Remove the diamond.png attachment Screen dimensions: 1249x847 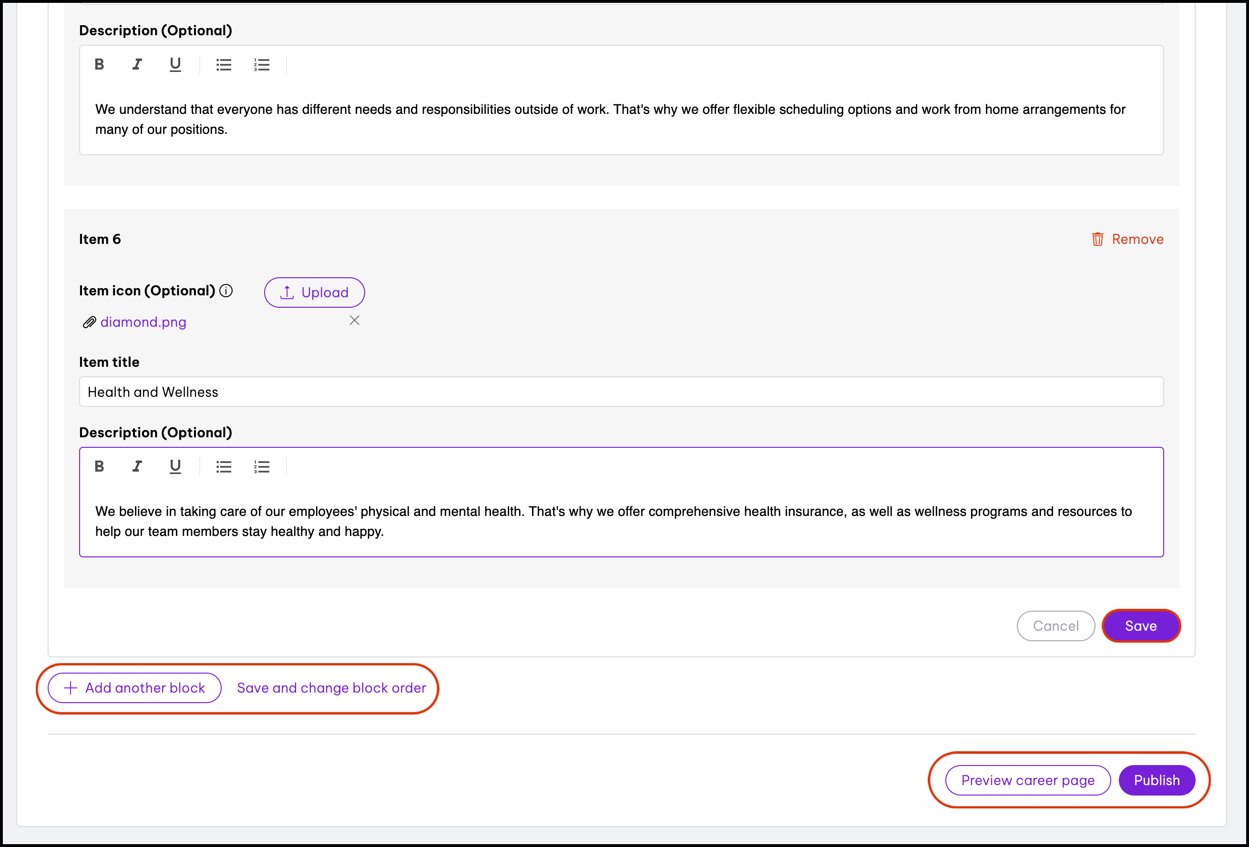click(x=354, y=321)
